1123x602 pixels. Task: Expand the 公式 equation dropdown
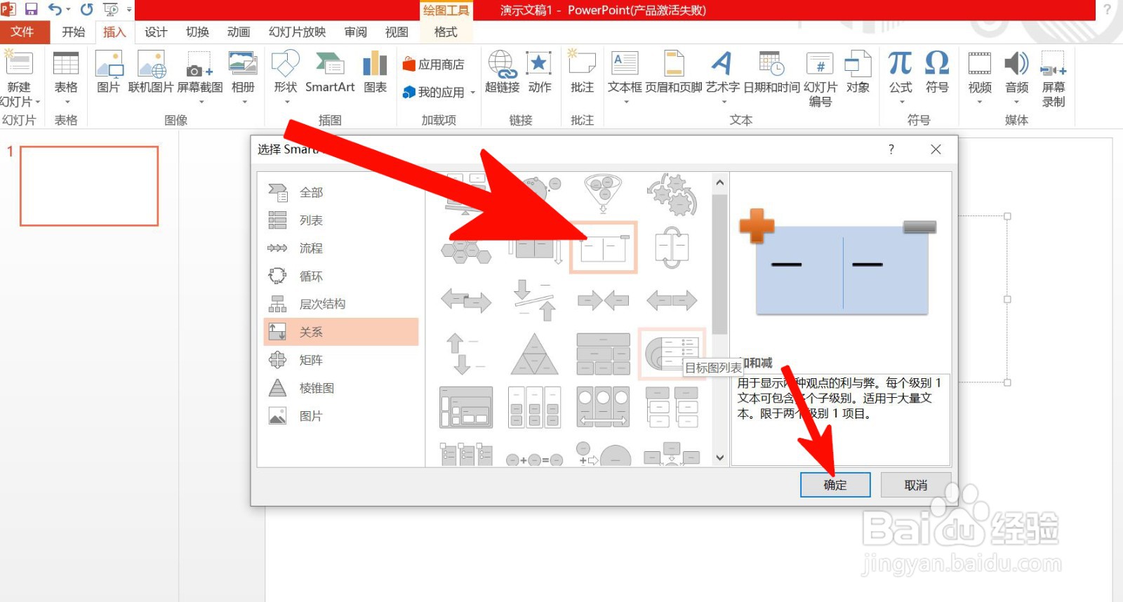click(x=901, y=102)
